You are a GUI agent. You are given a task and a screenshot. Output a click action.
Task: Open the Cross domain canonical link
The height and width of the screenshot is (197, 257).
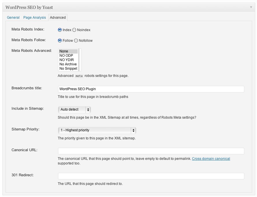pos(211,159)
